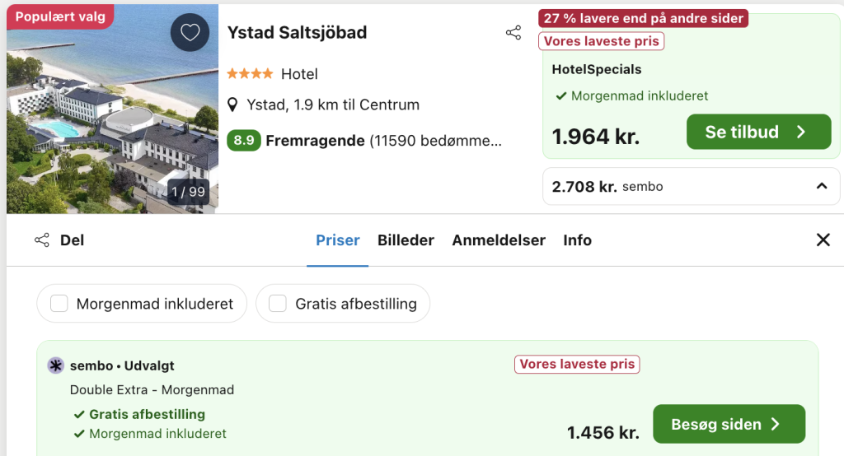This screenshot has width=844, height=456.
Task: Switch to the Billeder tab
Action: tap(406, 240)
